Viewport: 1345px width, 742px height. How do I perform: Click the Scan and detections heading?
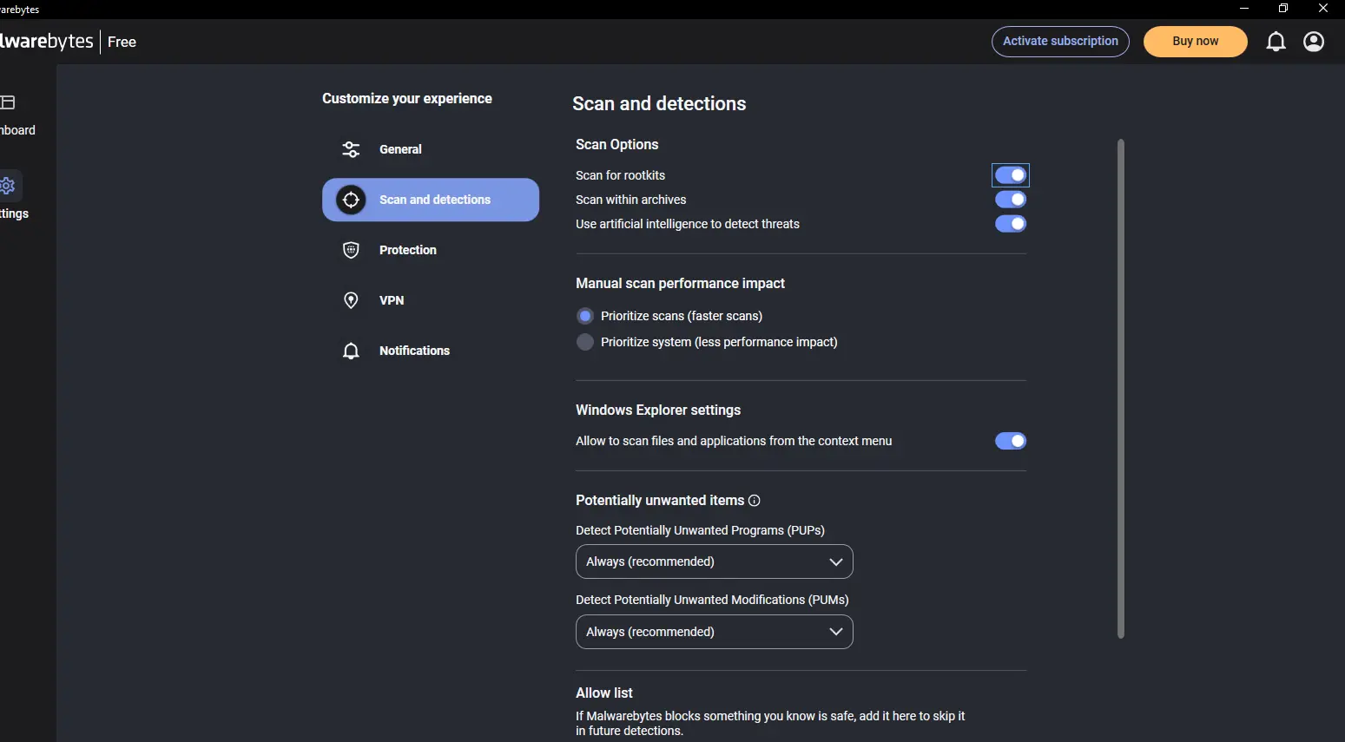(659, 103)
